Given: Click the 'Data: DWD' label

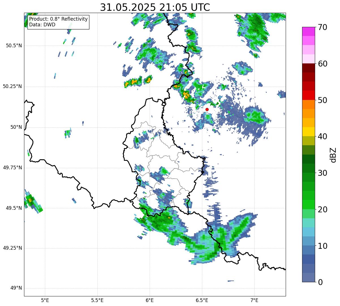Looking at the screenshot, I should (42, 25).
